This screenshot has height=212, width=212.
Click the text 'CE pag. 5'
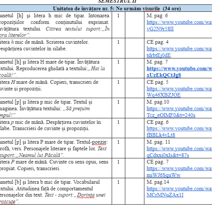(x=157, y=82)
